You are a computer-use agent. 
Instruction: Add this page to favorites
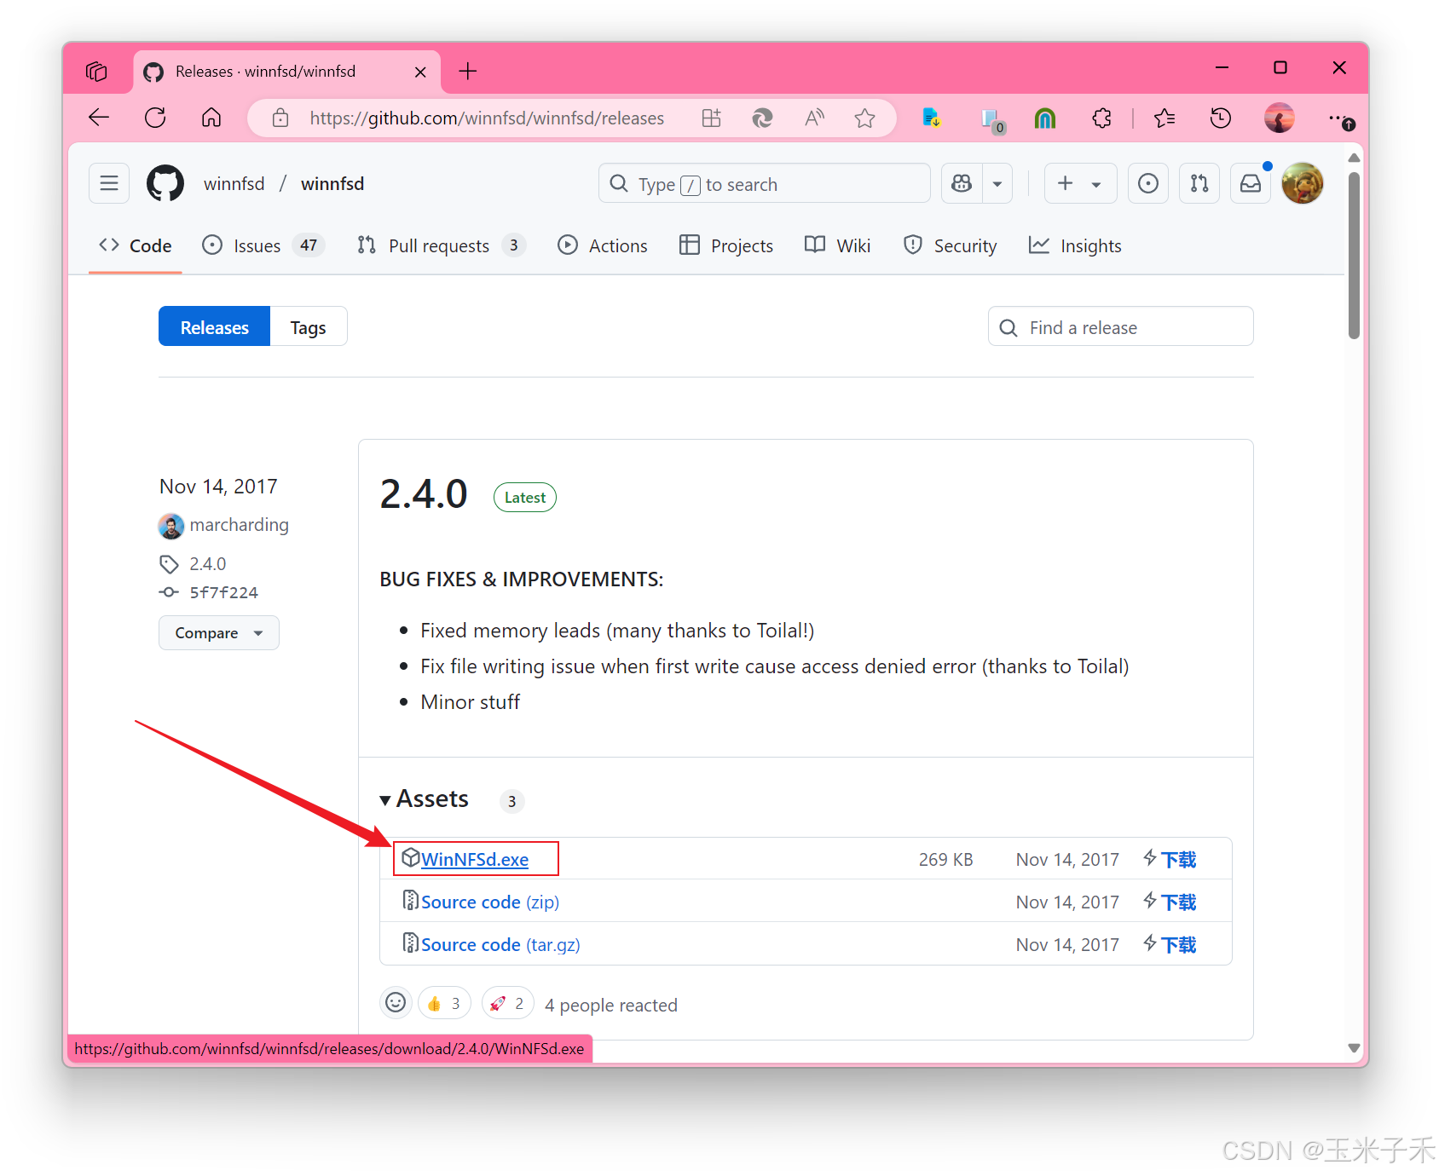pyautogui.click(x=865, y=118)
